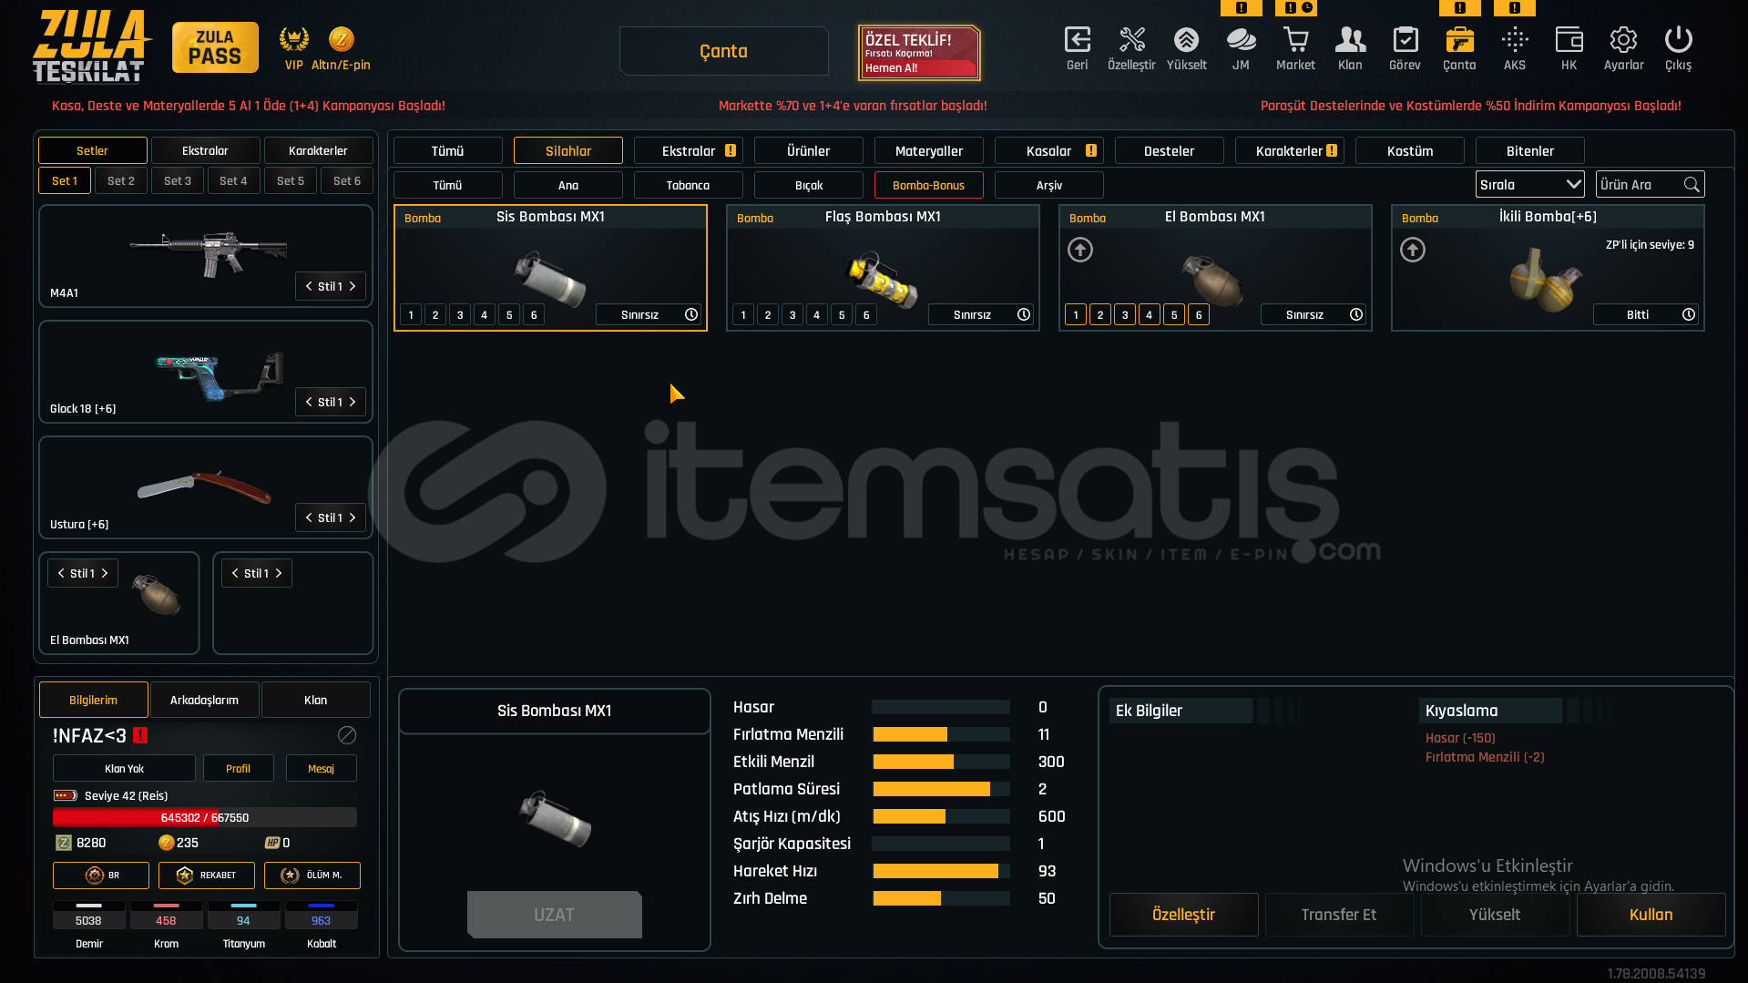Click the Ürün Ara search field
The image size is (1748, 983).
(1650, 185)
